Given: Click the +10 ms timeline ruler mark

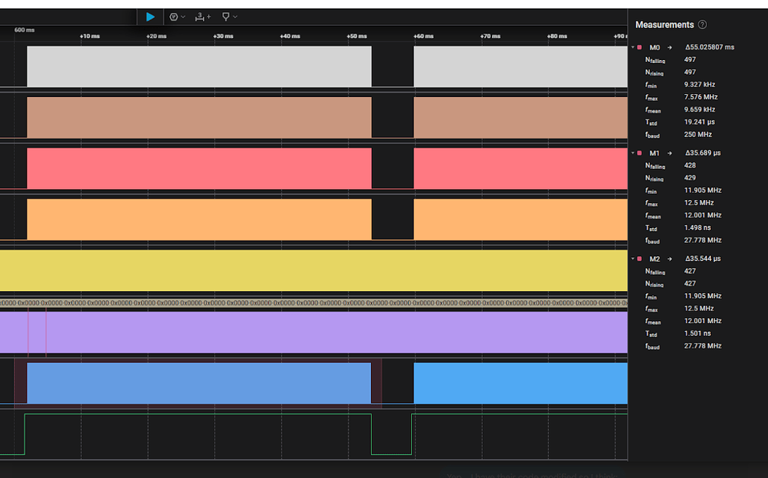Looking at the screenshot, I should [x=90, y=36].
